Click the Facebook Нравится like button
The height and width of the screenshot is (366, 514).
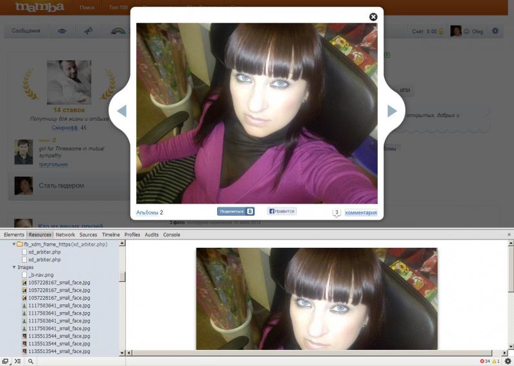point(282,211)
